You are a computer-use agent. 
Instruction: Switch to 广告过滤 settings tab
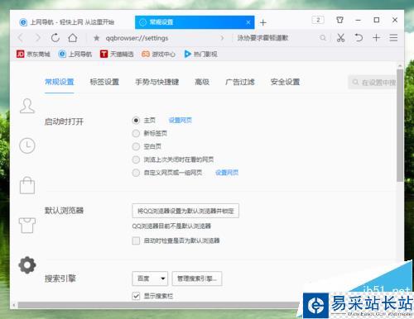click(240, 82)
